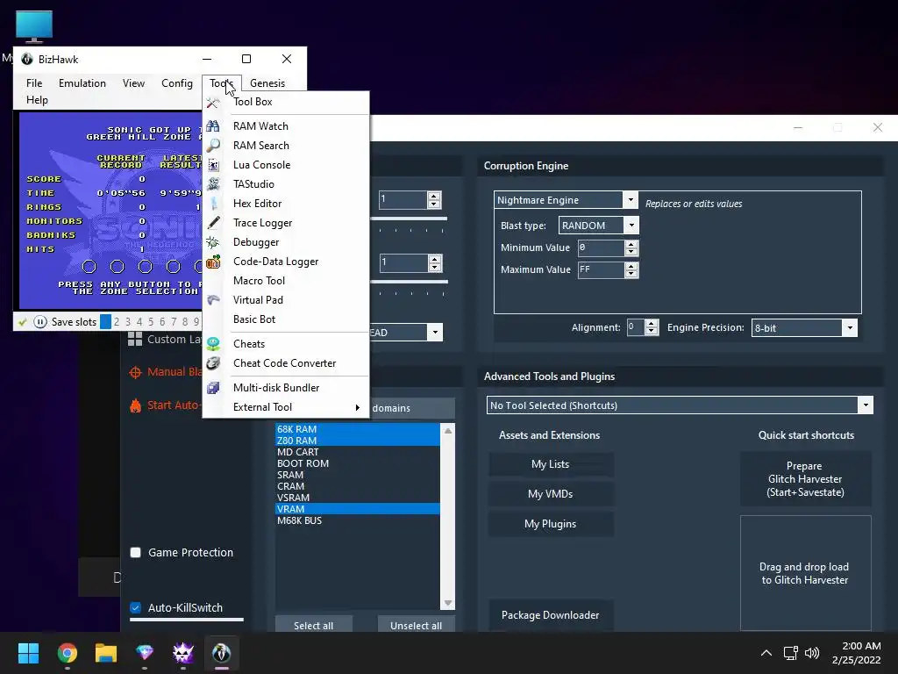
Task: Click the Debugger bug icon
Action: [213, 242]
